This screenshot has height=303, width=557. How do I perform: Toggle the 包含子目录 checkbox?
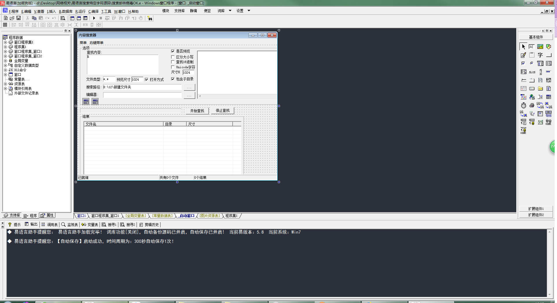[x=173, y=79]
